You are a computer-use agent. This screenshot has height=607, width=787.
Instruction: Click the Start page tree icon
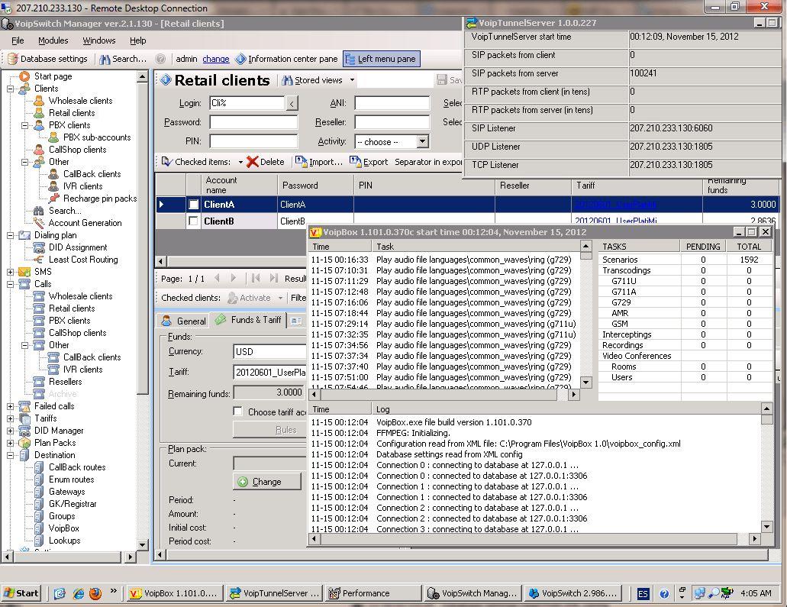(x=24, y=76)
